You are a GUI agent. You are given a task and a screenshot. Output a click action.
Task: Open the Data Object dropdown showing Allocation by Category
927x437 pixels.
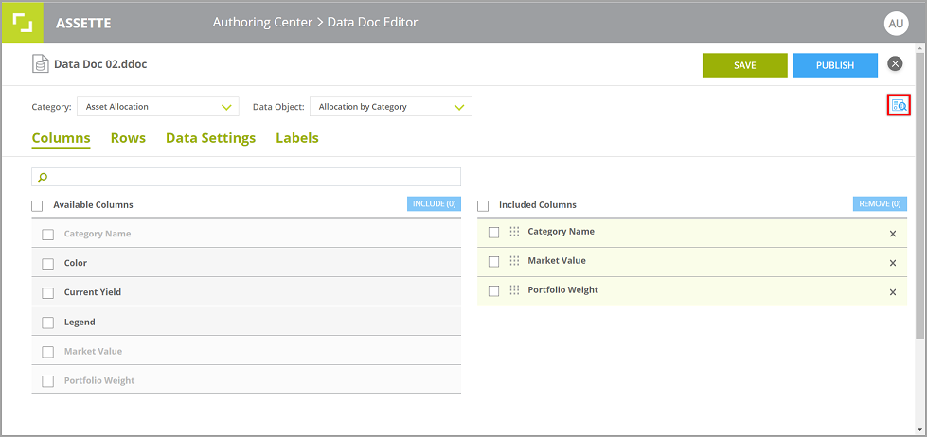pyautogui.click(x=391, y=107)
